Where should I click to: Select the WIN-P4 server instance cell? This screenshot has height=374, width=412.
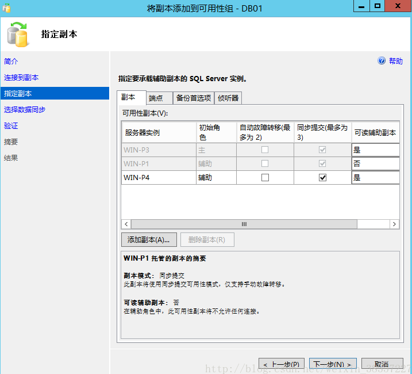[159, 178]
